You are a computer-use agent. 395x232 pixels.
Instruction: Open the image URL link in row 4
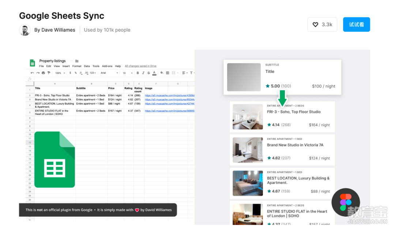170,104
